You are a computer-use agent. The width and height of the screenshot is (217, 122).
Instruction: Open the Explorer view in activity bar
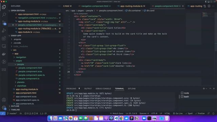(x=4, y=7)
